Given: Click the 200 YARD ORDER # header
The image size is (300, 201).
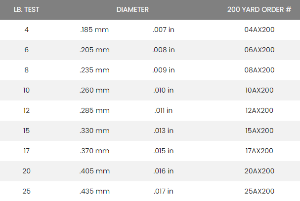Looking at the screenshot, I should (x=259, y=9).
